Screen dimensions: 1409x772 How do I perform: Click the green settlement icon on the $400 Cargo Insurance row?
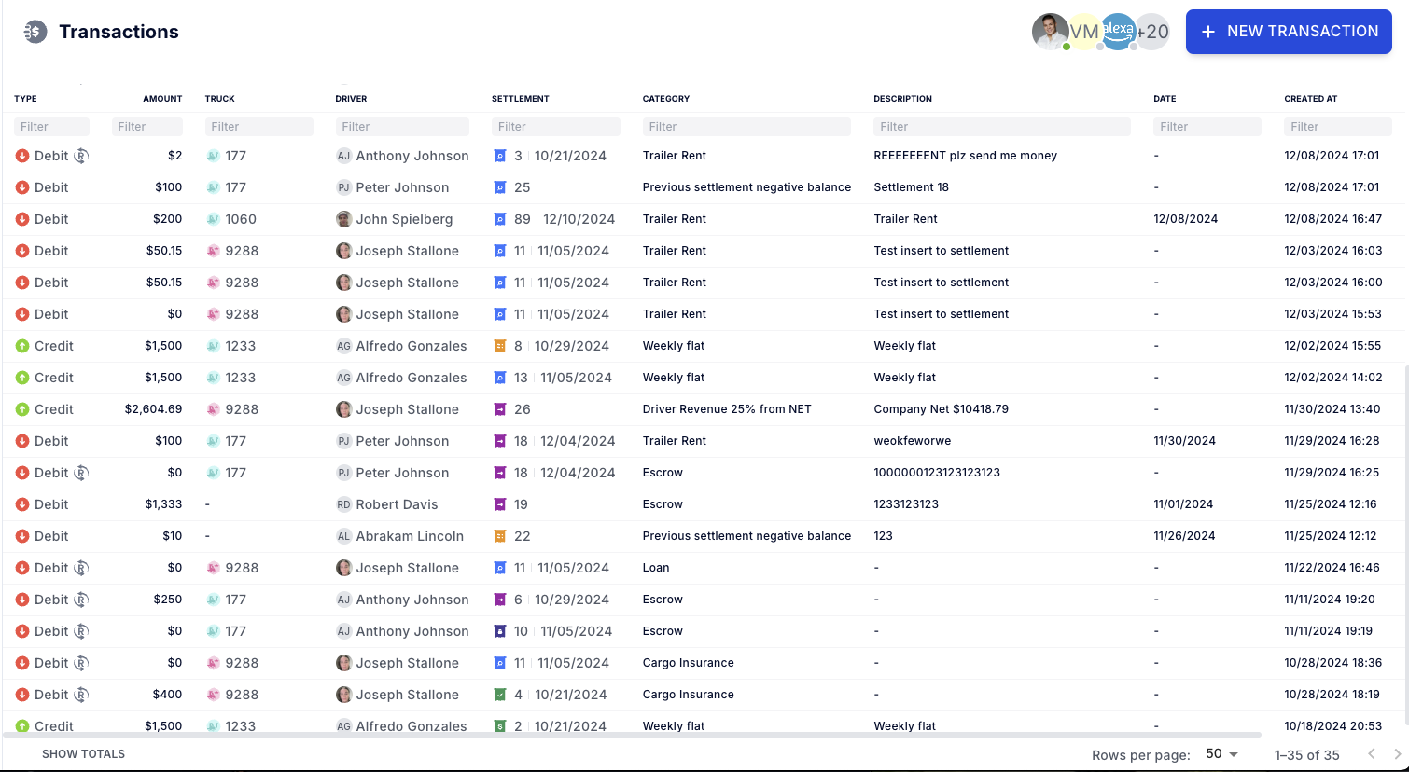click(x=500, y=695)
